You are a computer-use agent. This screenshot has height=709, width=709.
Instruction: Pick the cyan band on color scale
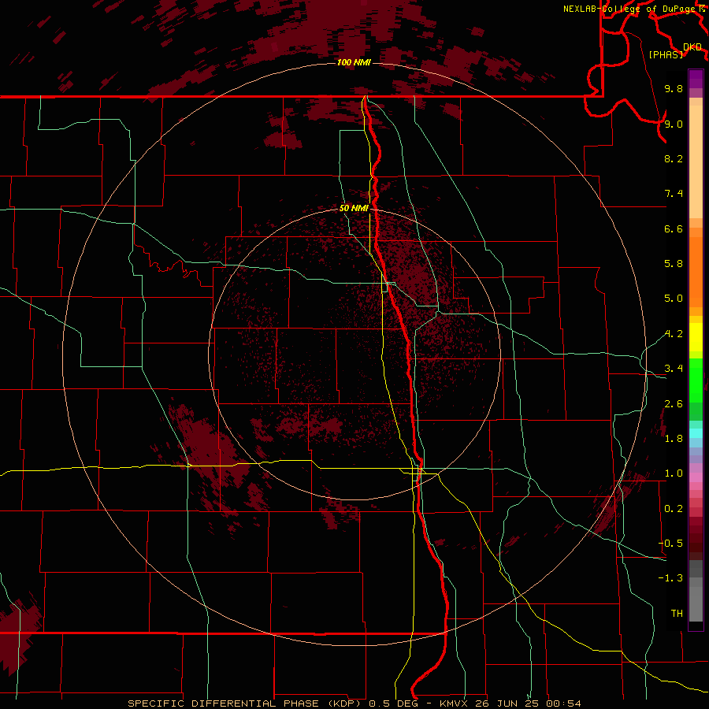696,432
